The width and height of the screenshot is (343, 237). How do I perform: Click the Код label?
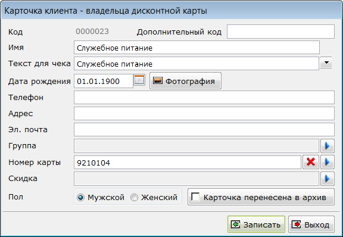[15, 32]
